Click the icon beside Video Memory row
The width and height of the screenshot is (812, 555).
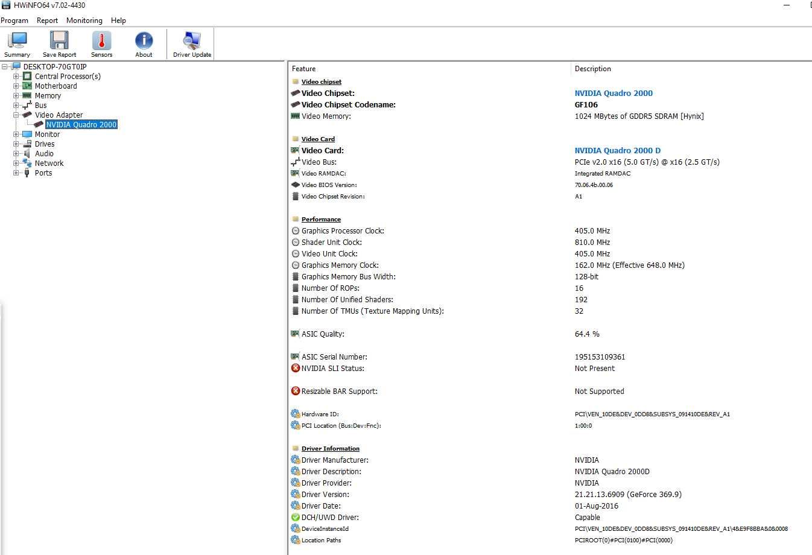click(x=296, y=116)
